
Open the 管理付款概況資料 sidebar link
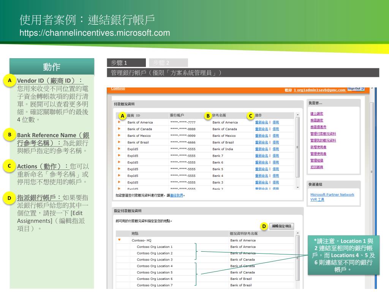(323, 134)
